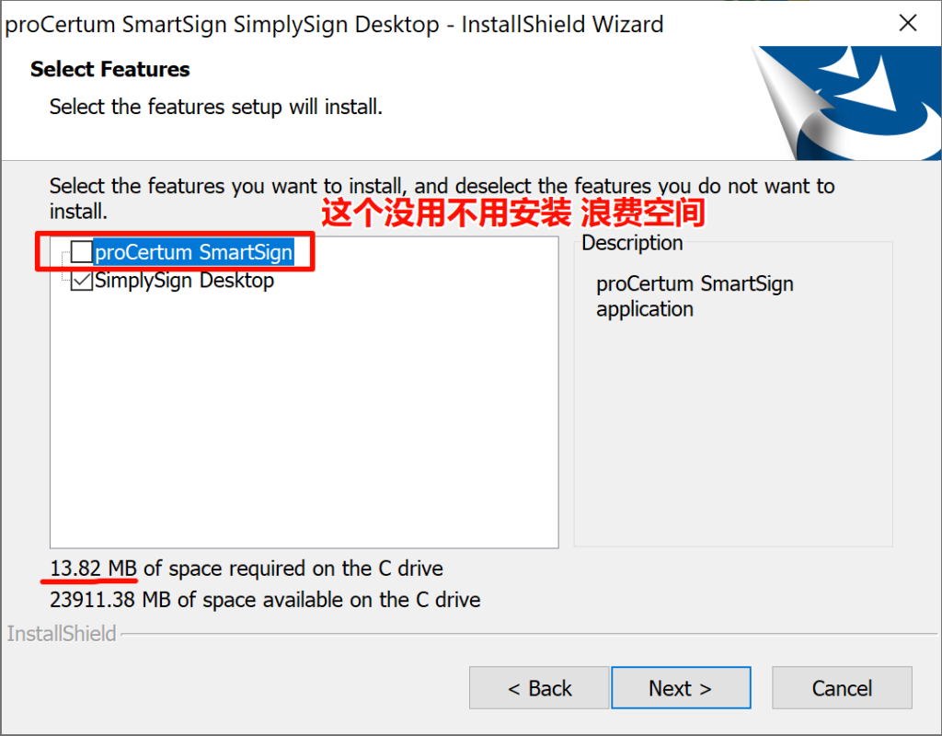The image size is (942, 736).
Task: Go back with the Back button
Action: (539, 688)
